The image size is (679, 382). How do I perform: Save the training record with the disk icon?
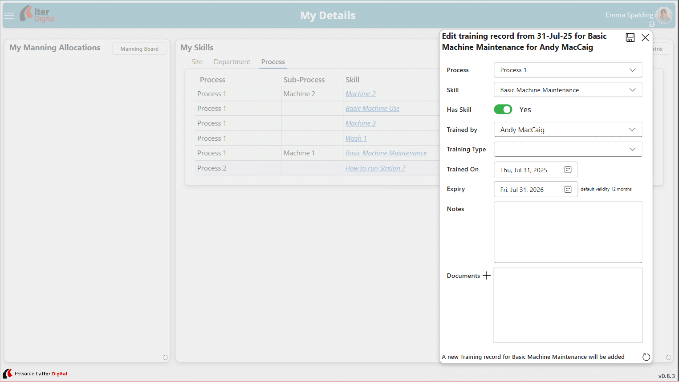(630, 37)
